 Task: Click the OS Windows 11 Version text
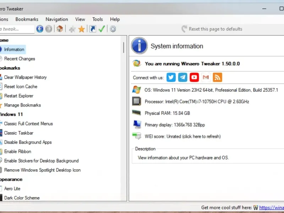coord(211,90)
